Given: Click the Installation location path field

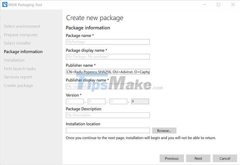Looking at the screenshot, I should [108, 130].
